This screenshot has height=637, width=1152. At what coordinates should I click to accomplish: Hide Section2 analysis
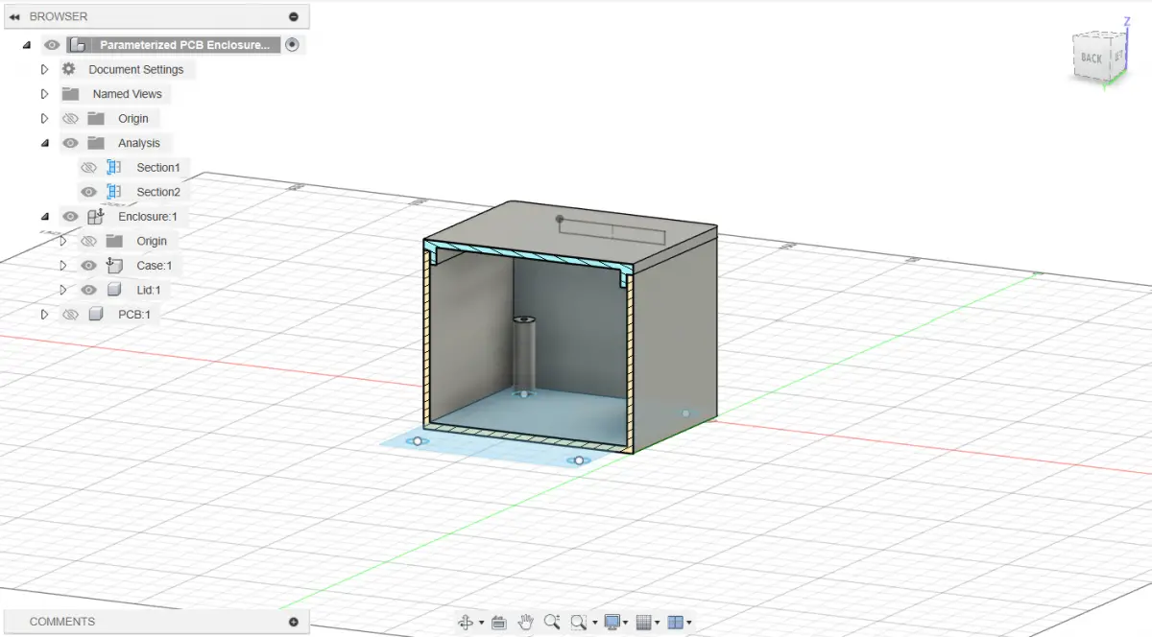click(x=88, y=192)
